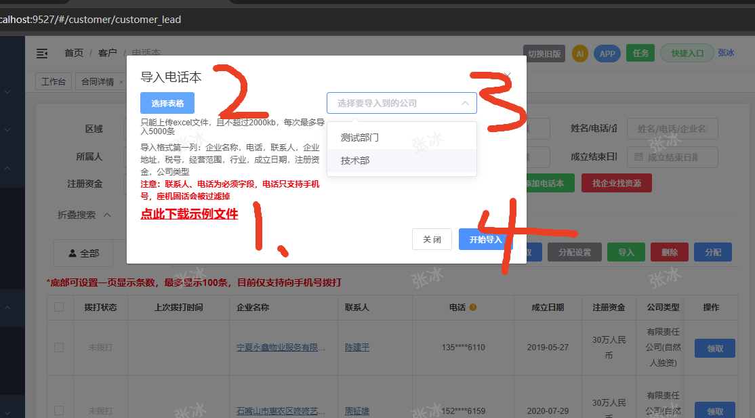Click the green 任务 button
Screen dimensions: 755x418
tap(640, 53)
